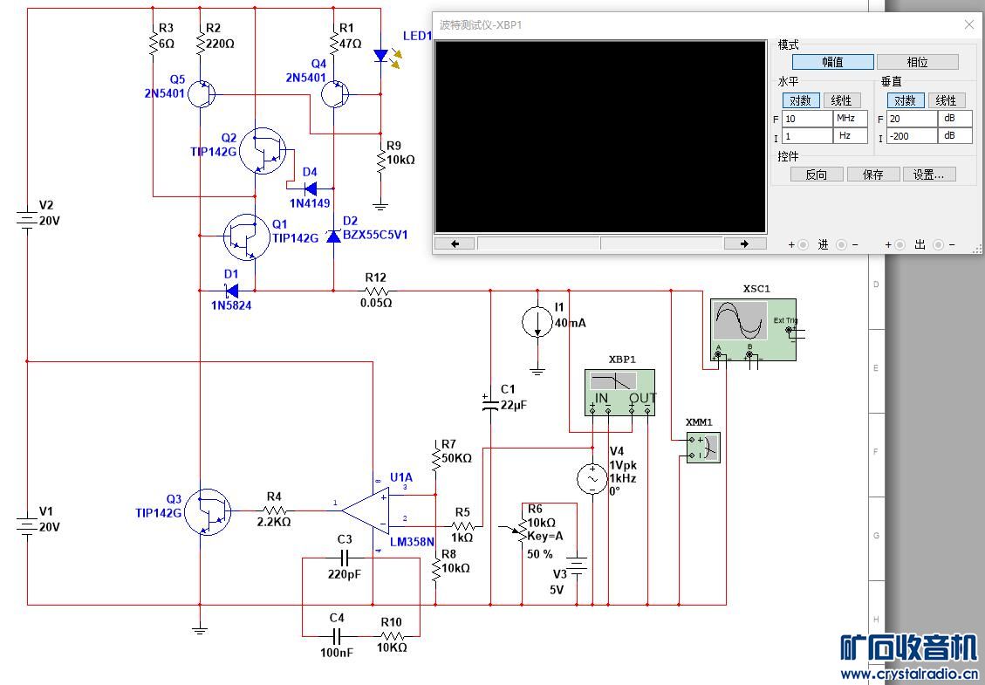The height and width of the screenshot is (685, 985).
Task: Select the XMM1 multimeter instrument
Action: (703, 448)
